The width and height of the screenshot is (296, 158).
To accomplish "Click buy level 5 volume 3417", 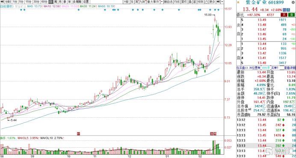I will pyautogui.click(x=283, y=63).
